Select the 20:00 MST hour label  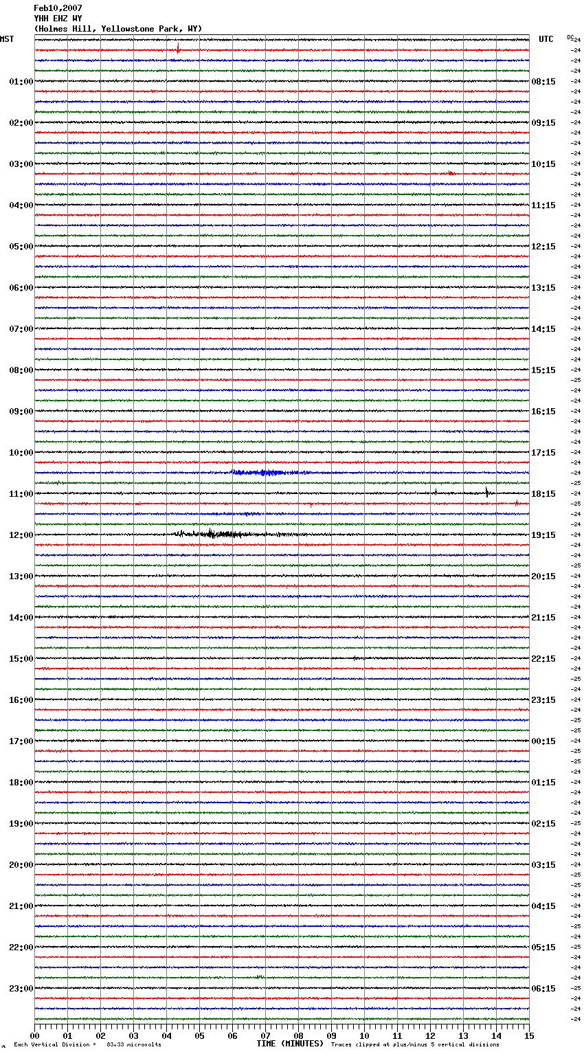click(x=21, y=865)
